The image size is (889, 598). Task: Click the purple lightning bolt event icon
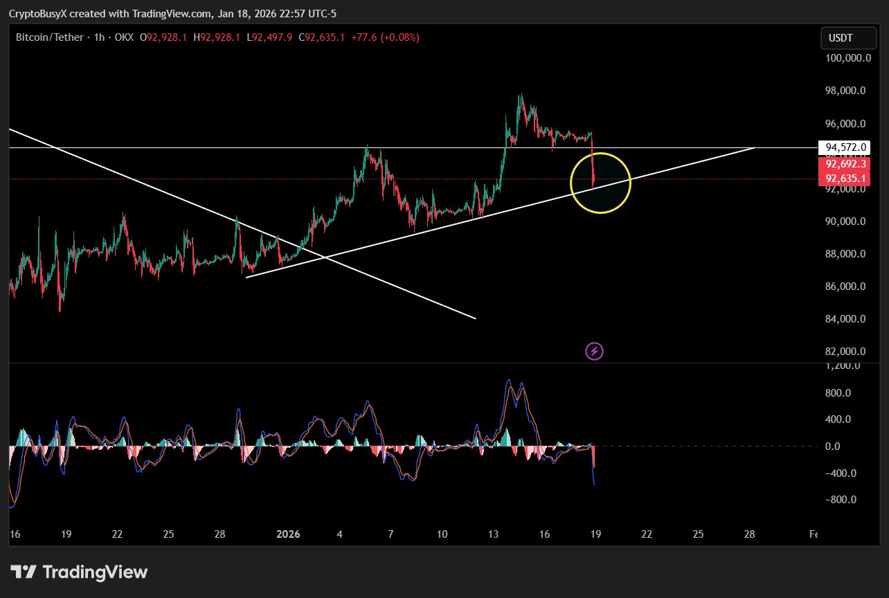pyautogui.click(x=594, y=352)
